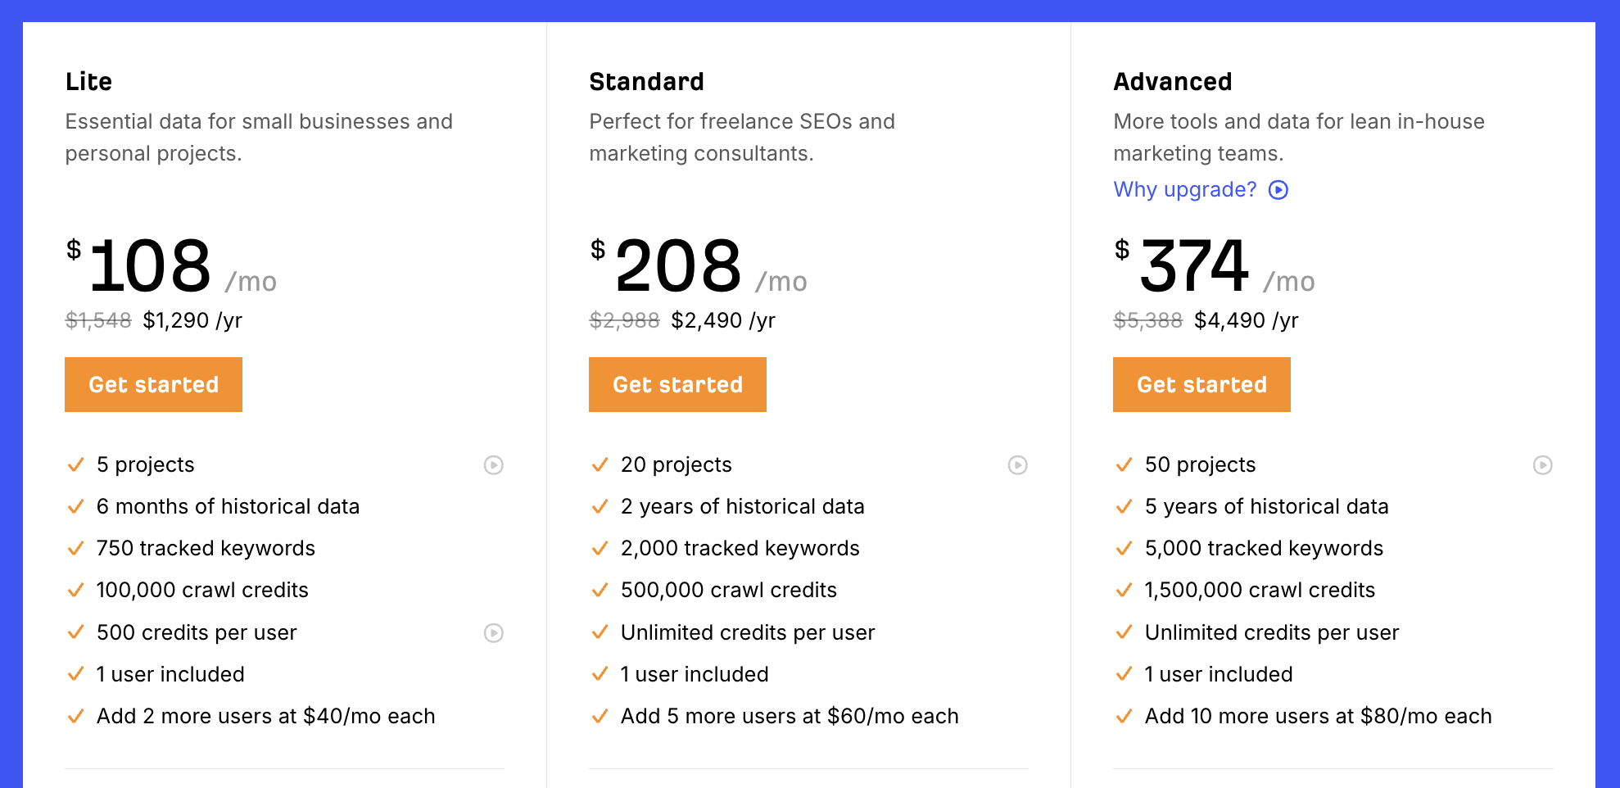This screenshot has height=788, width=1620.
Task: Click the play icon beside 5 projects
Action: [x=493, y=465]
